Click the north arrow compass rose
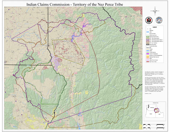170x132 pixels. 155,11
